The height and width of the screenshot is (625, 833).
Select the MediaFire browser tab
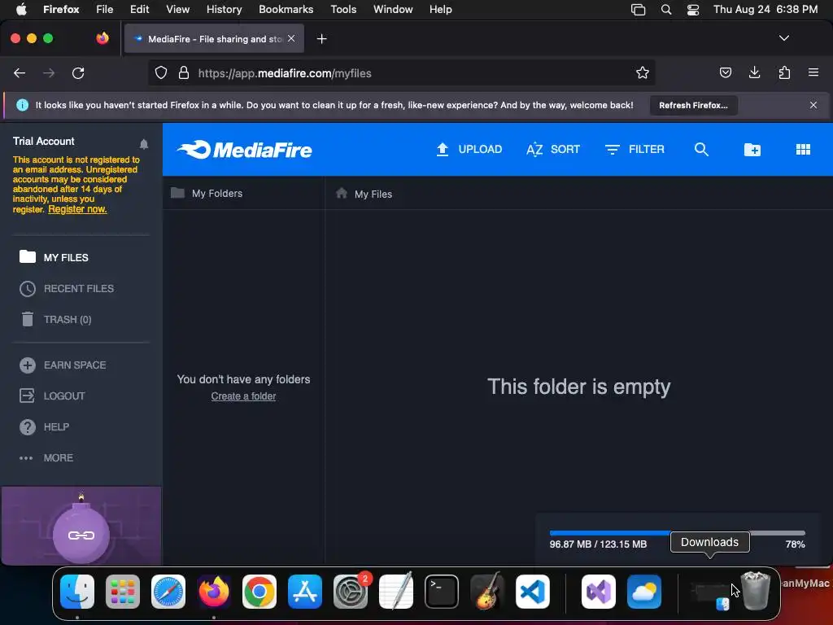[x=214, y=39]
